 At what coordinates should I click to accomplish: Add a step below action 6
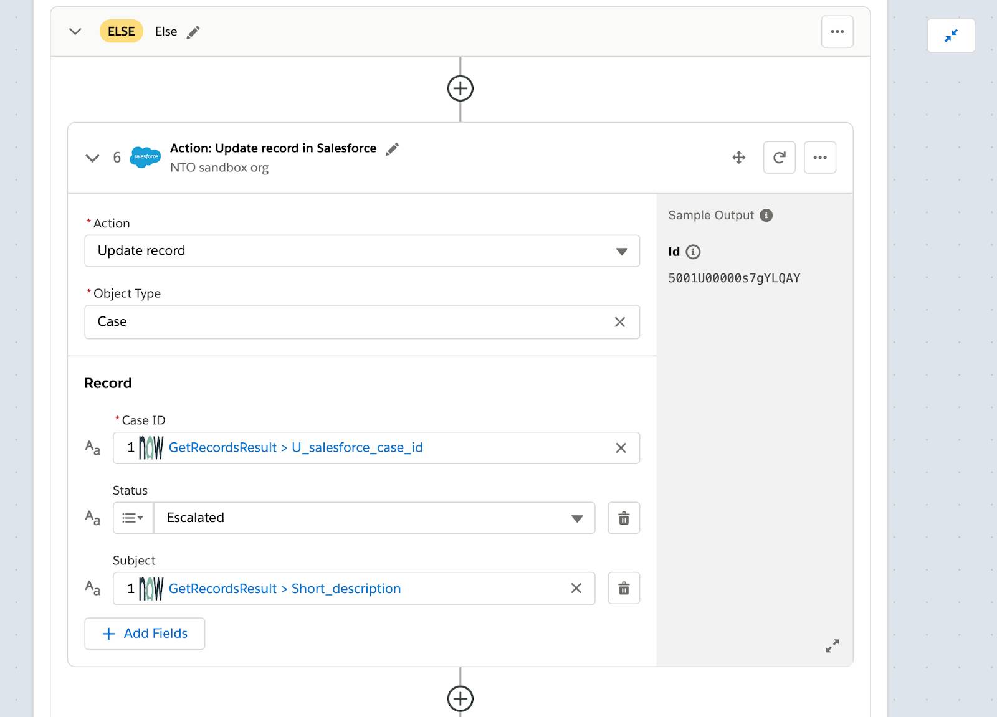click(x=460, y=698)
